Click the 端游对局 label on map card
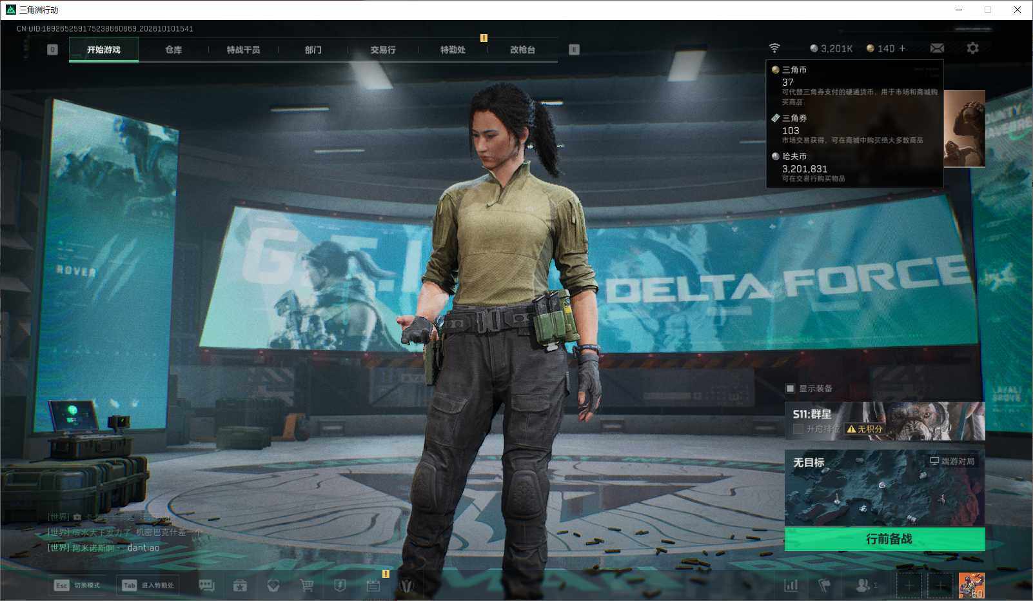This screenshot has width=1033, height=601. tap(952, 461)
